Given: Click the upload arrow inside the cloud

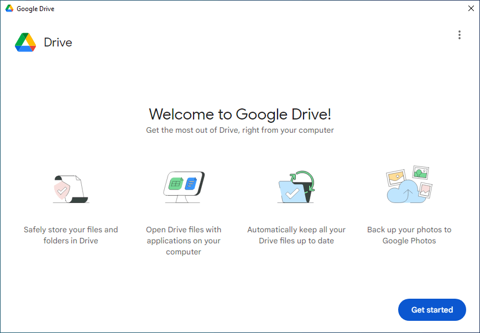Looking at the screenshot, I should coord(406,193).
